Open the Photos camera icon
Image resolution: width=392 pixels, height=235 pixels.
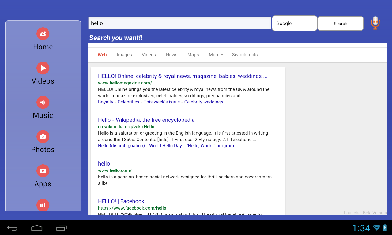43,136
